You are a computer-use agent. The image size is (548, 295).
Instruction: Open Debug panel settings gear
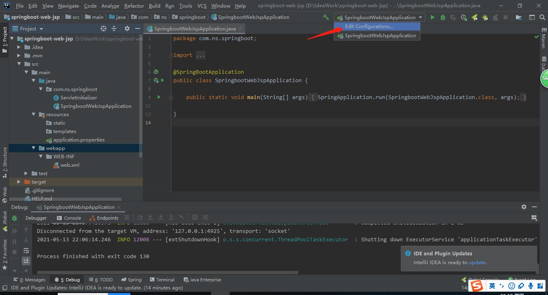click(524, 207)
